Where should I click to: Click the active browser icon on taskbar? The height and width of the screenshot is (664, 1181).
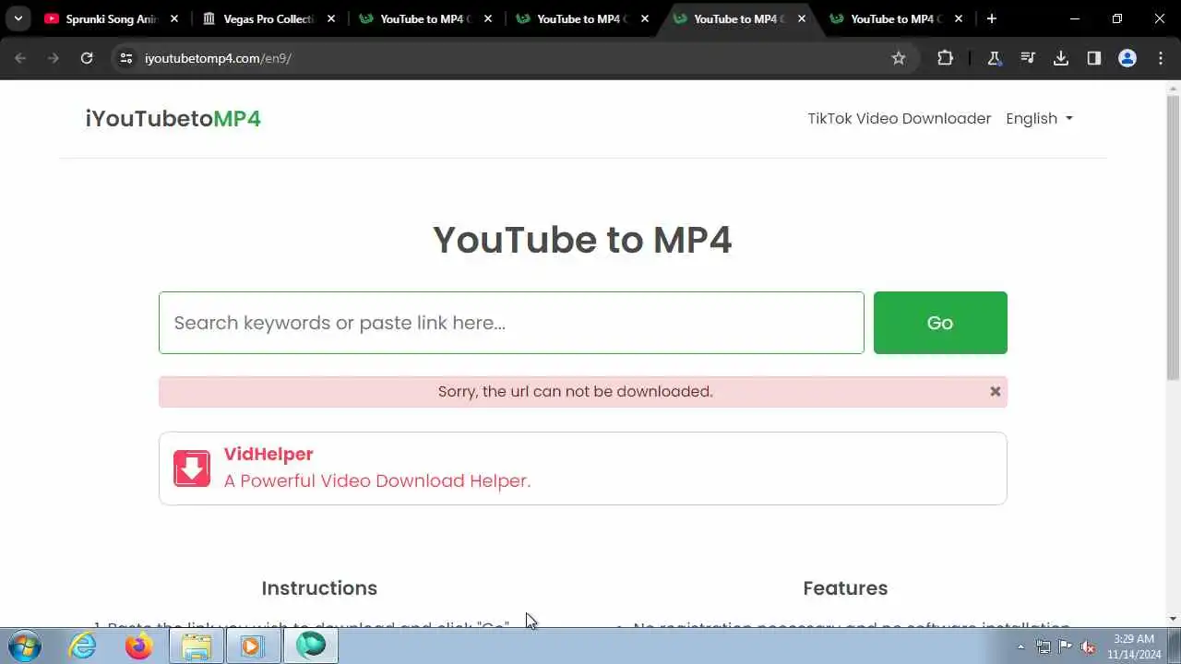coord(311,646)
